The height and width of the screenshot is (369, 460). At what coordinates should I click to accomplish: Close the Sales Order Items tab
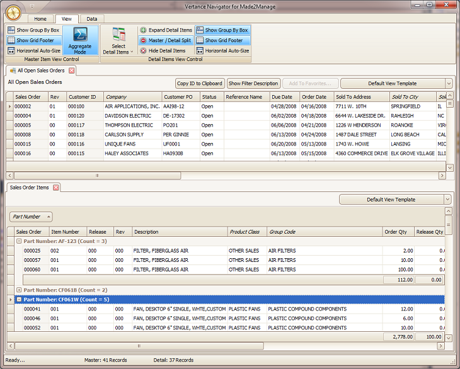point(55,187)
